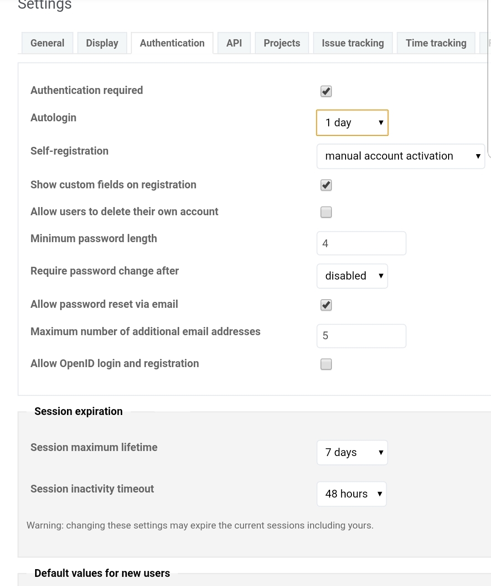This screenshot has width=491, height=586.
Task: Click the Session expiration section heading
Action: pos(78,411)
